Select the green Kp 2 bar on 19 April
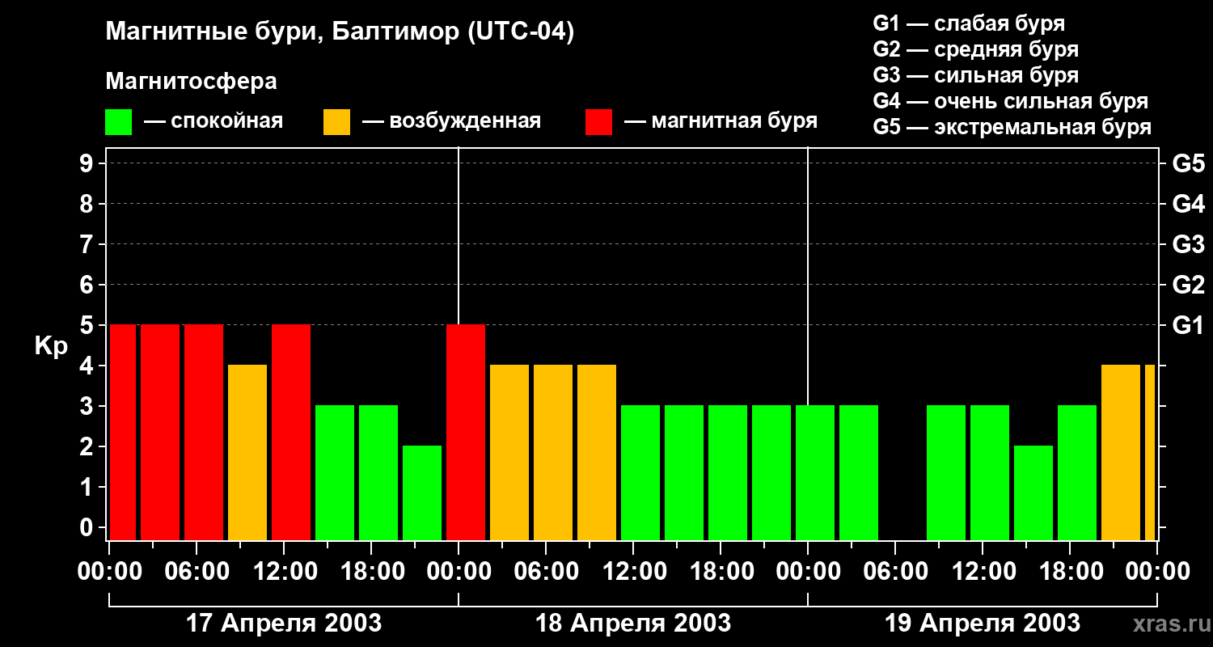 (x=1033, y=493)
